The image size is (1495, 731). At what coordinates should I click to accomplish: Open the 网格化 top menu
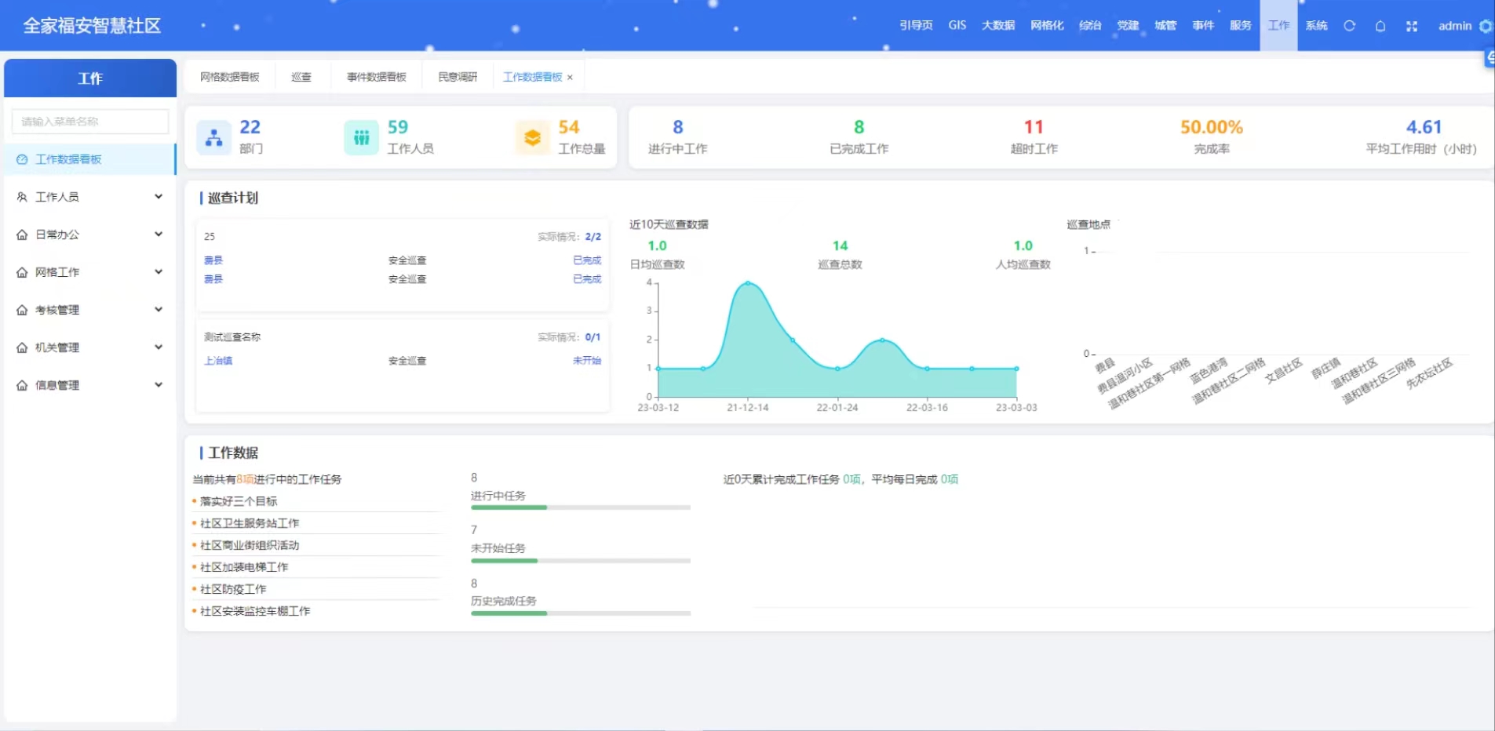1047,26
